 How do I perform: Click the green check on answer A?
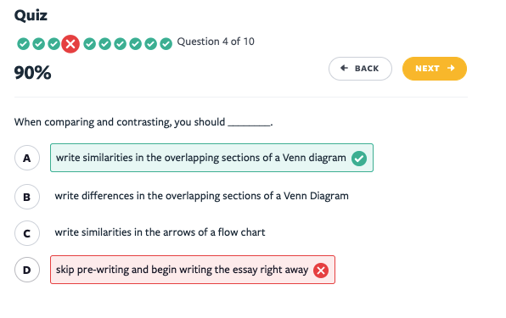[359, 159]
